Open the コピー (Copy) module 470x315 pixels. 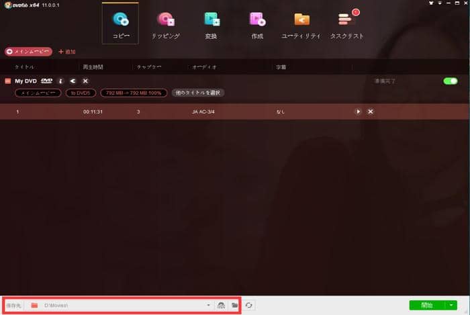pyautogui.click(x=120, y=24)
